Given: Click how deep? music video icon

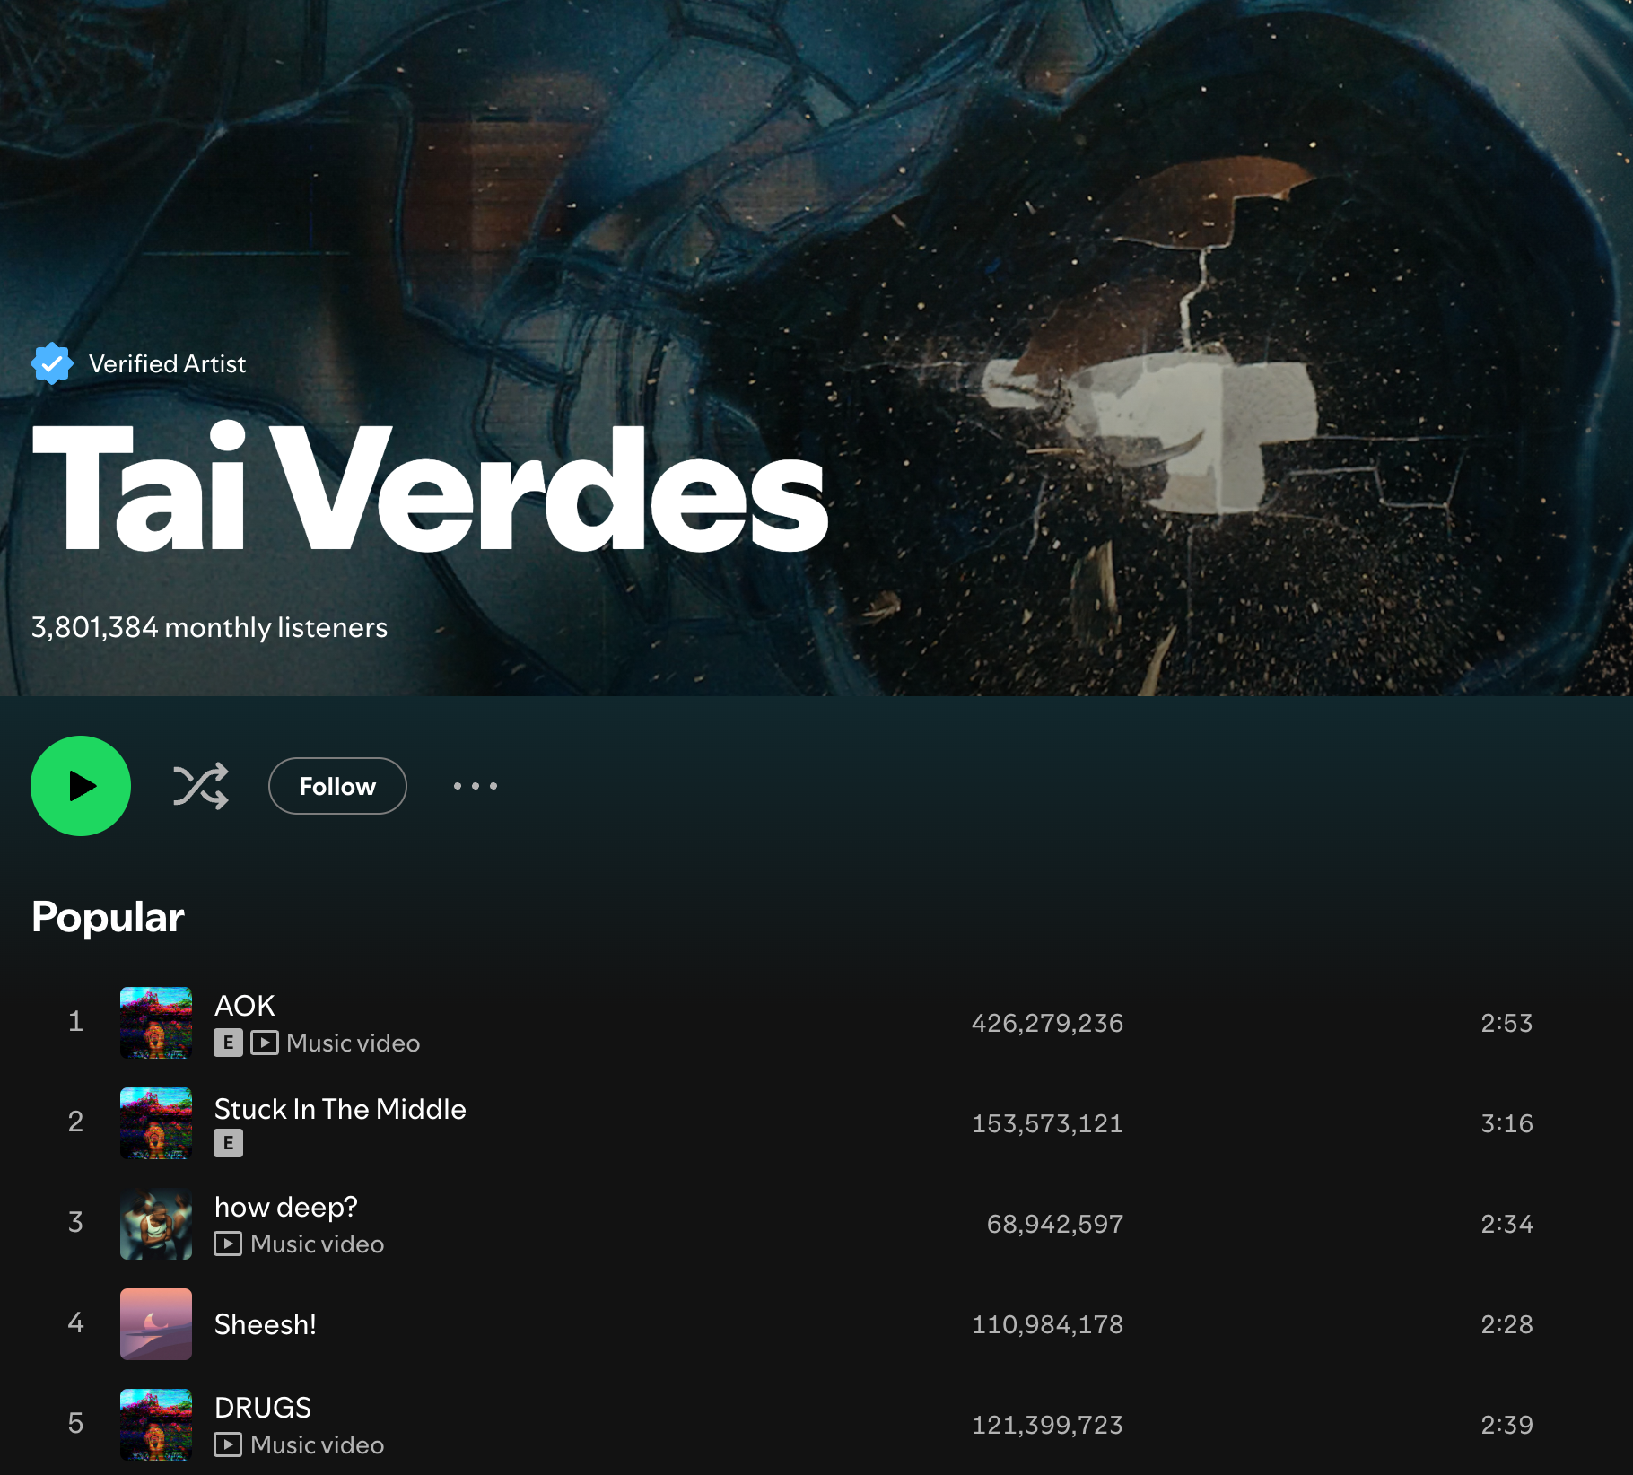Looking at the screenshot, I should [228, 1244].
